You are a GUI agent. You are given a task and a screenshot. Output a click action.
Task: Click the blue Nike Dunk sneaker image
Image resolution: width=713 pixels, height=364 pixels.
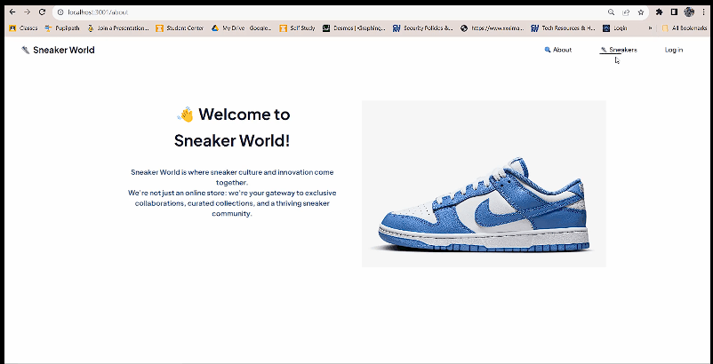tap(484, 184)
